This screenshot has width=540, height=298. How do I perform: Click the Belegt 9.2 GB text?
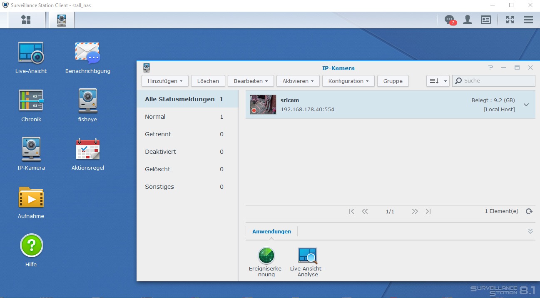coord(493,100)
